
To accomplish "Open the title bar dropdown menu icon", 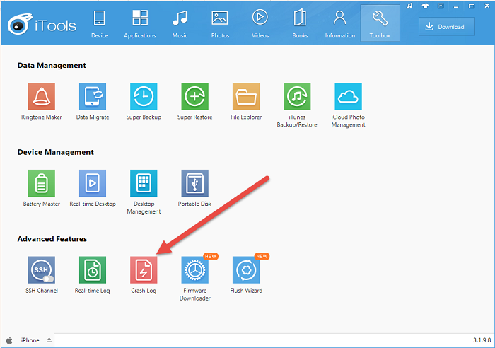I will coord(441,6).
